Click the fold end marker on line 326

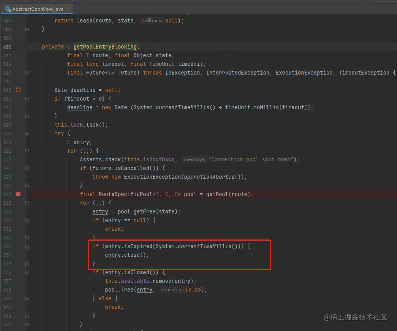click(27, 185)
